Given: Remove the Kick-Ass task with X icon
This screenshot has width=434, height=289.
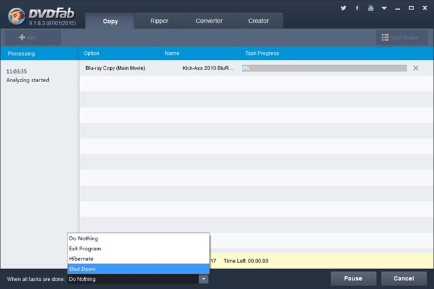Looking at the screenshot, I should pos(416,68).
